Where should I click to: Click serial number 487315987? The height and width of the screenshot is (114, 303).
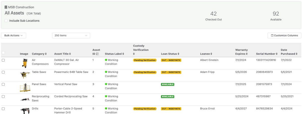tap(263, 96)
